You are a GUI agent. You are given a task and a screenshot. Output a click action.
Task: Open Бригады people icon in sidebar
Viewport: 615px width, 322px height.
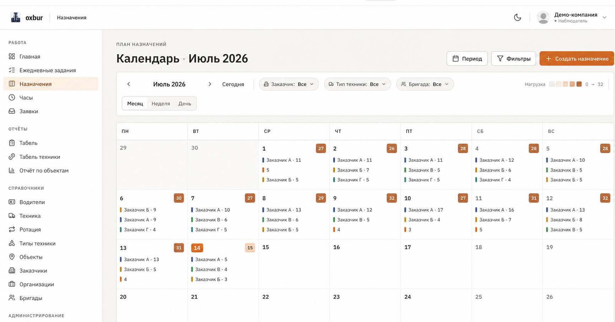(x=12, y=298)
